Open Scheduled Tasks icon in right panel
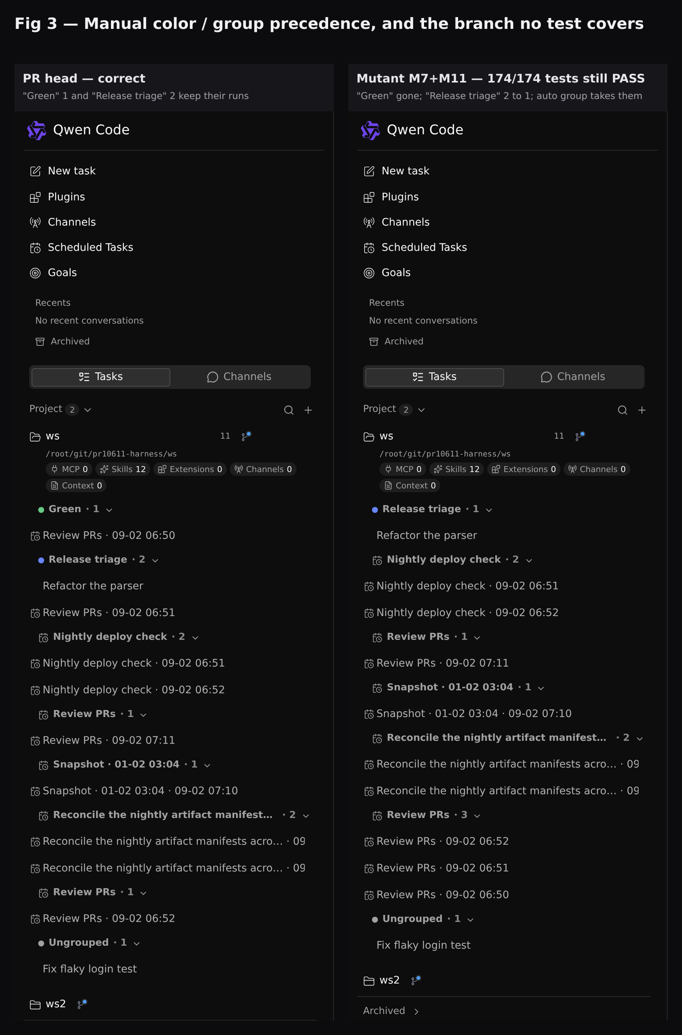Viewport: 682px width, 1035px height. [369, 248]
